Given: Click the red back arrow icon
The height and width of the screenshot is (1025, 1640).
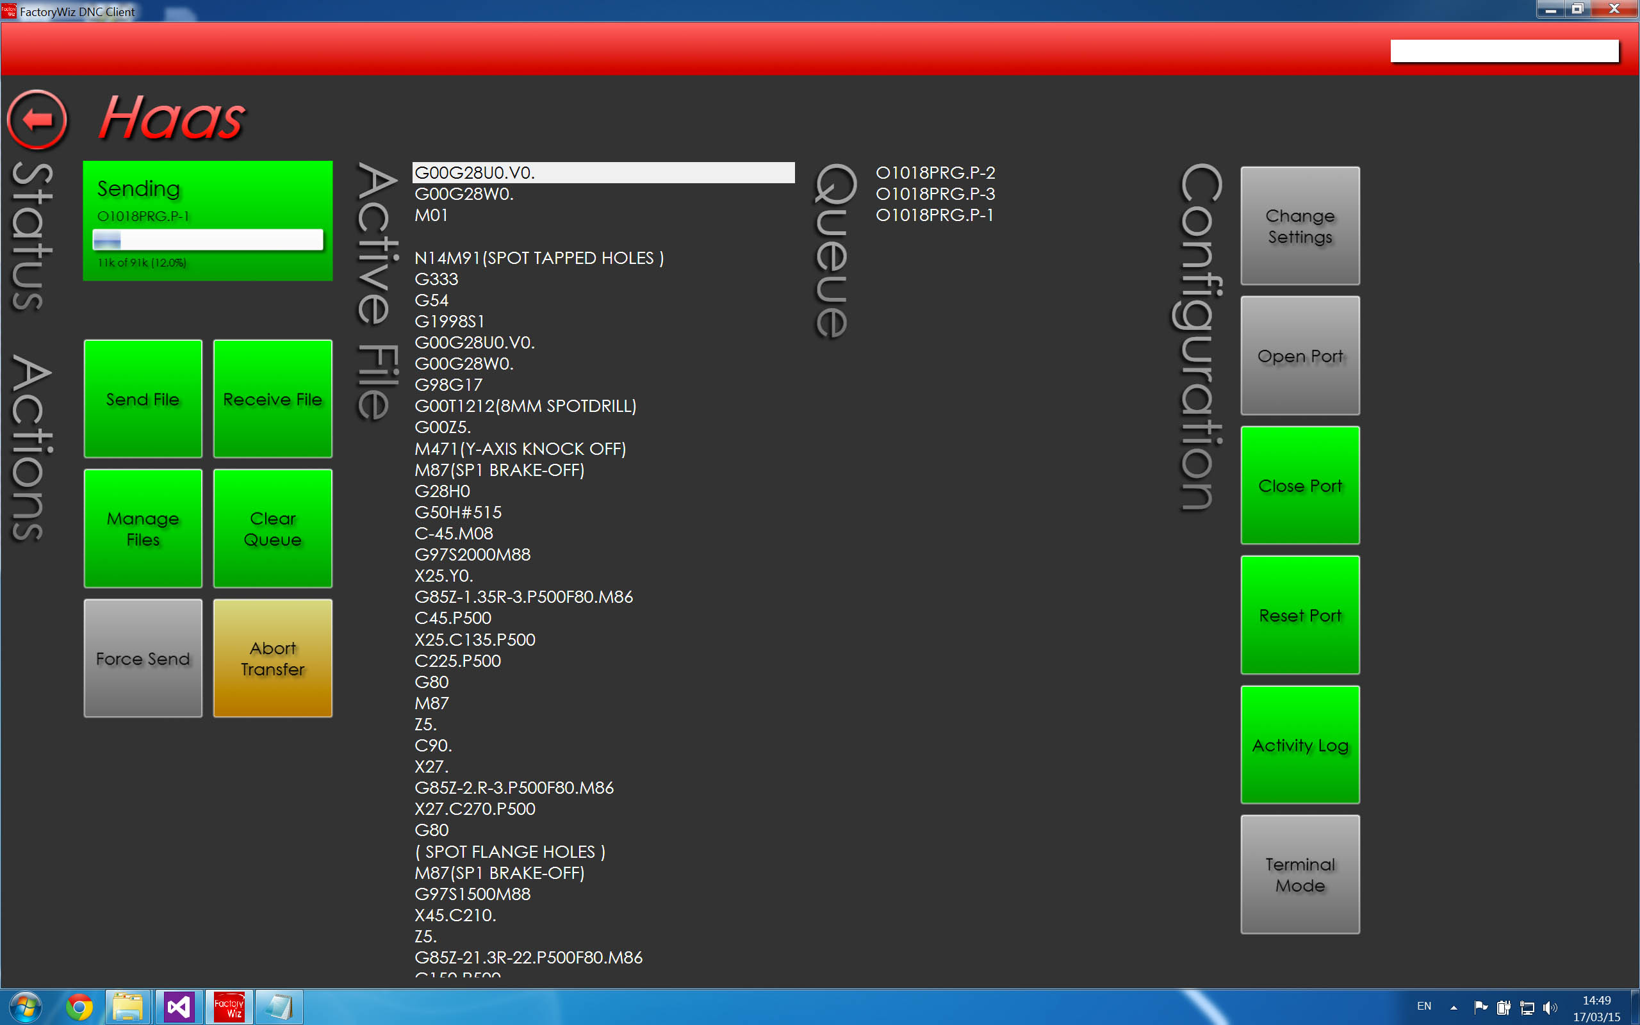Looking at the screenshot, I should [37, 120].
